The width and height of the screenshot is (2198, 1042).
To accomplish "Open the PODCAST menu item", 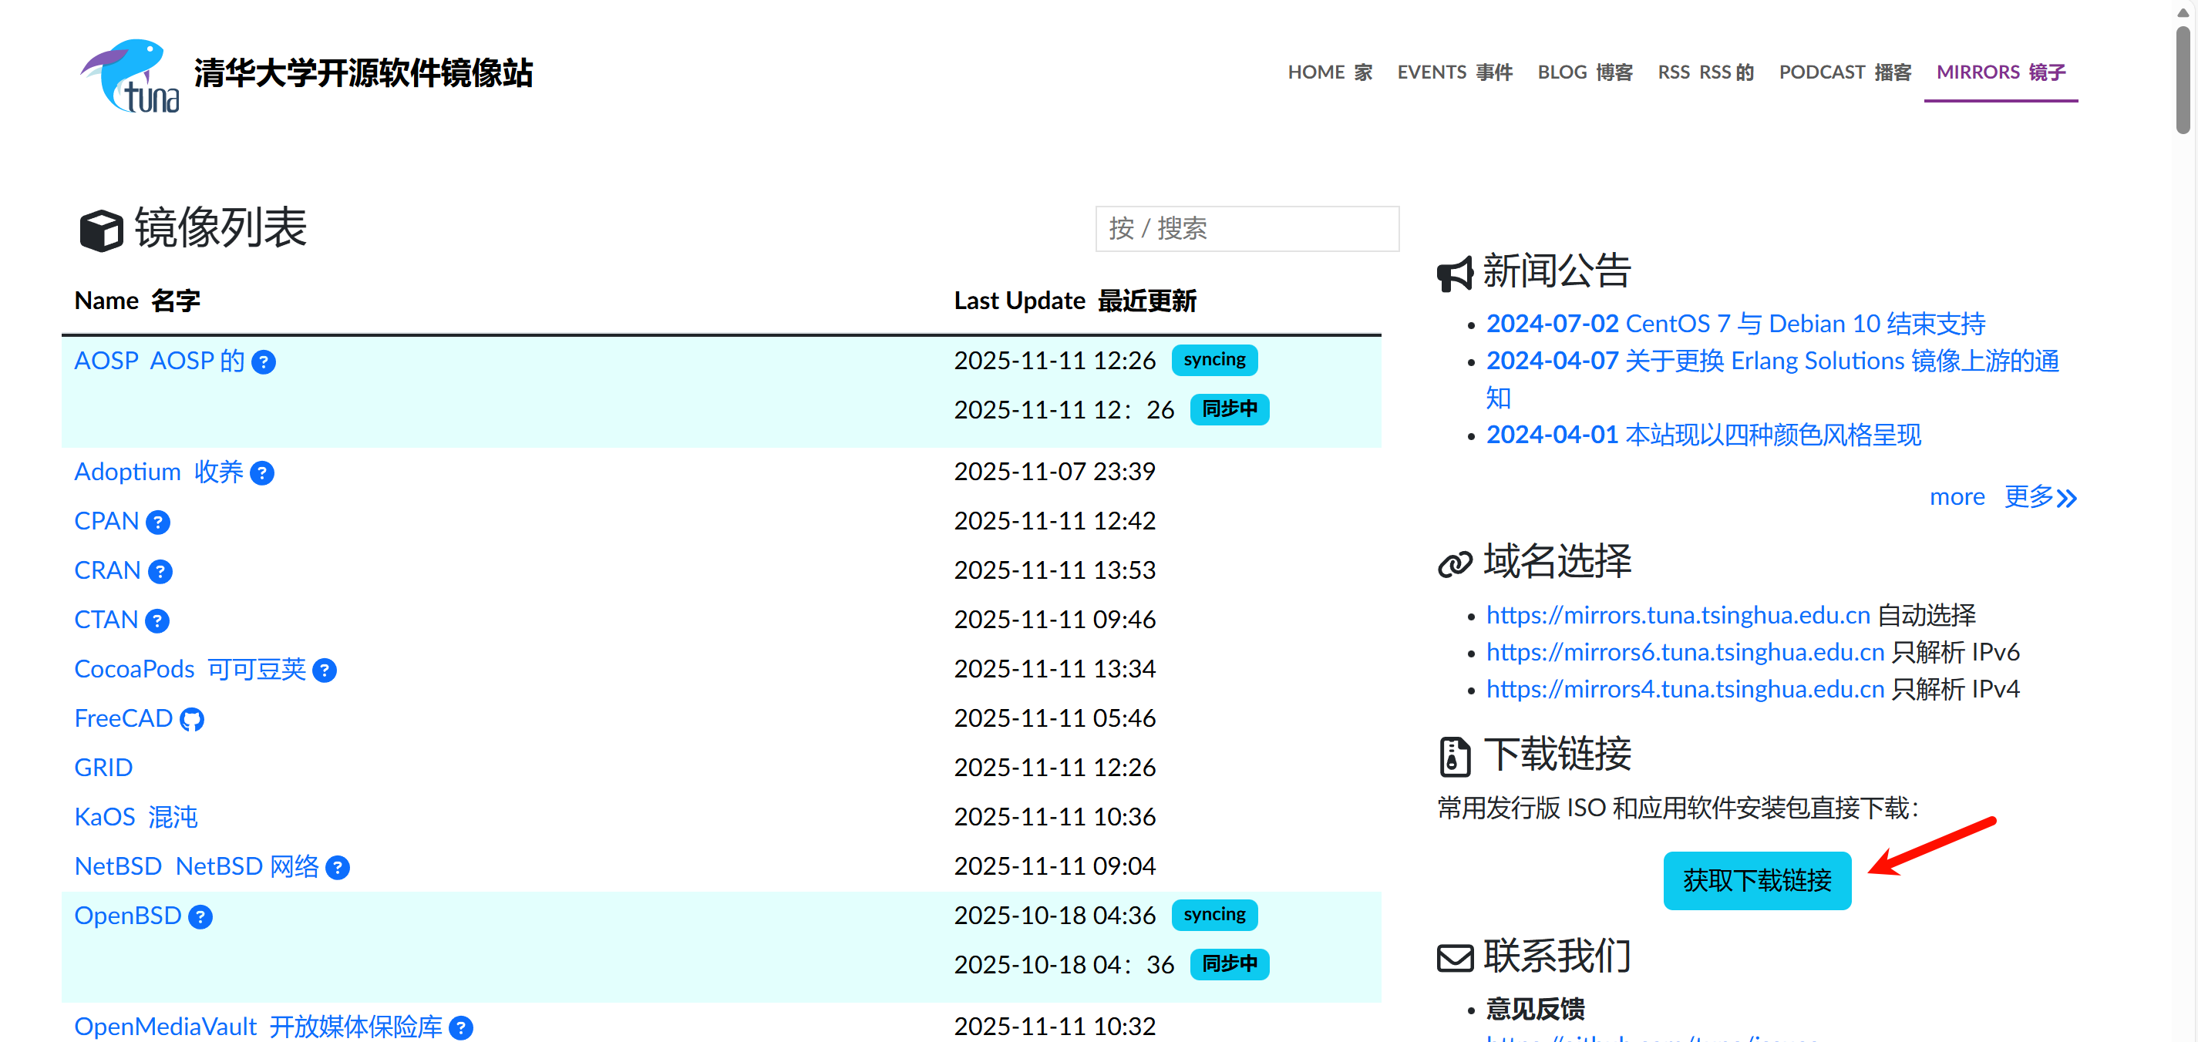I will [1844, 72].
